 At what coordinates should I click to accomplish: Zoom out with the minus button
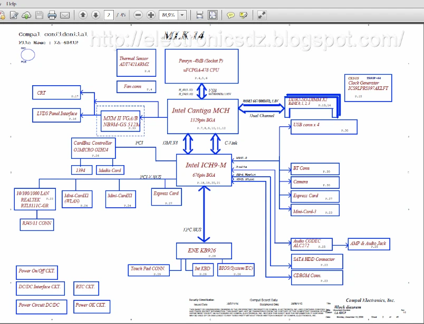point(138,15)
